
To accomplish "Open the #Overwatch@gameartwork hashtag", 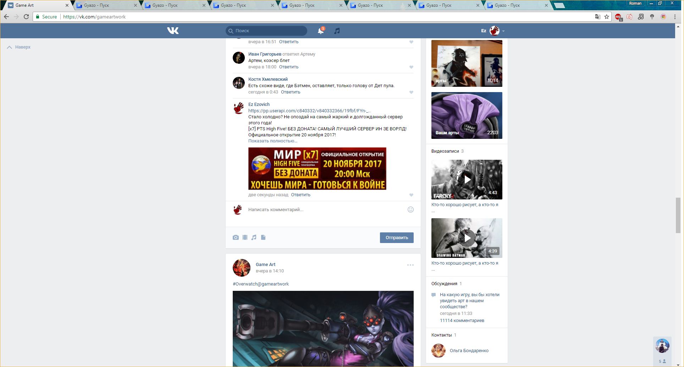I will coord(261,284).
